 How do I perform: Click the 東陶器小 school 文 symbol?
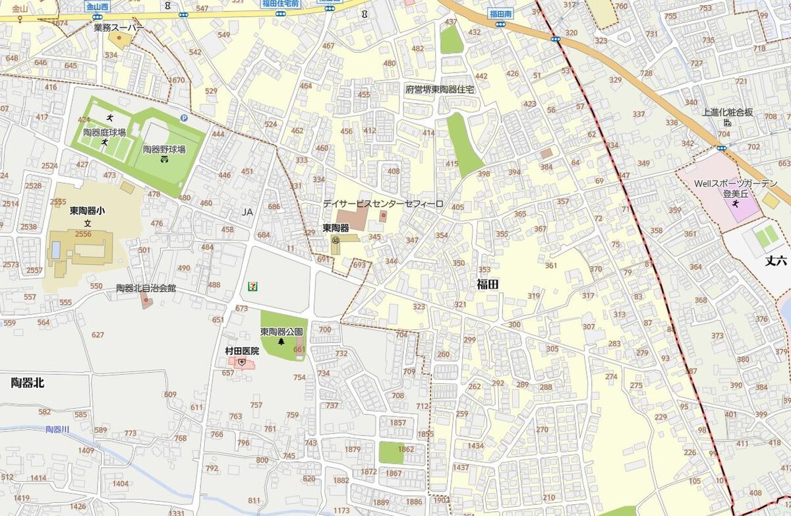point(87,224)
